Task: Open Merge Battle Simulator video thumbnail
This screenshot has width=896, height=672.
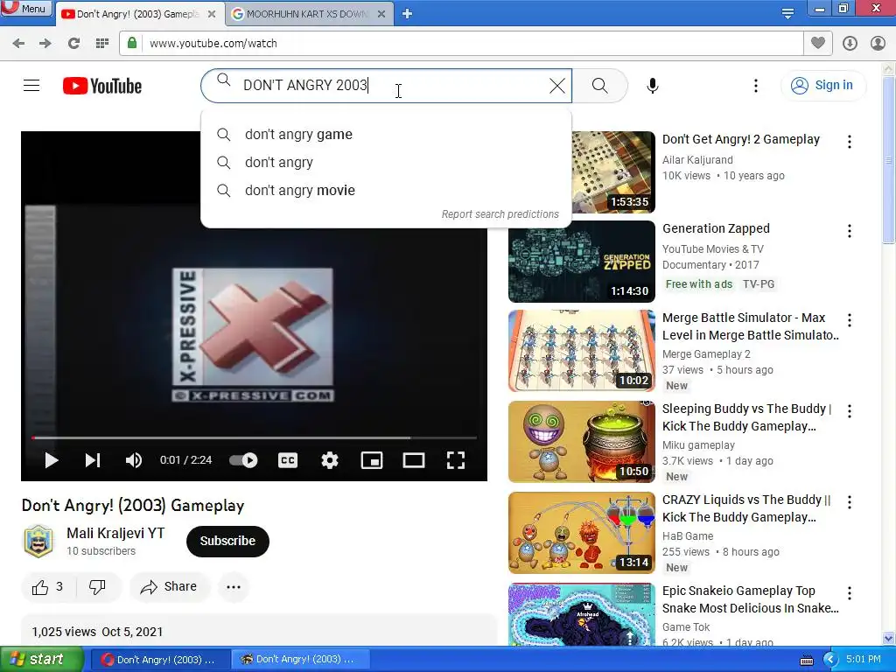Action: 582,351
